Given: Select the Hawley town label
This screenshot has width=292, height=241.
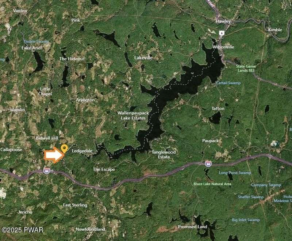Looking at the screenshot, I should click(223, 21).
